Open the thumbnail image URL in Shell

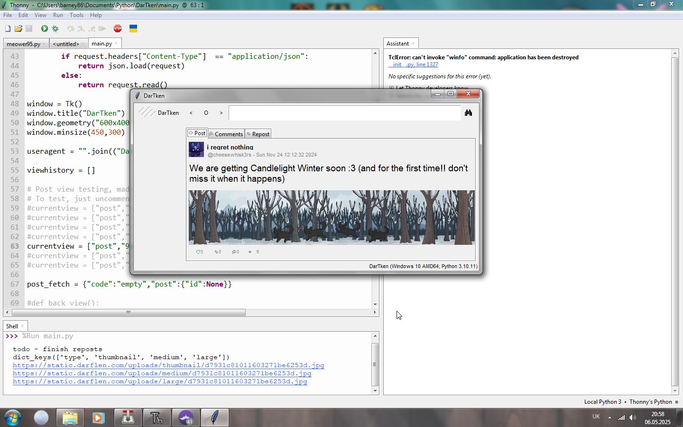coord(168,365)
